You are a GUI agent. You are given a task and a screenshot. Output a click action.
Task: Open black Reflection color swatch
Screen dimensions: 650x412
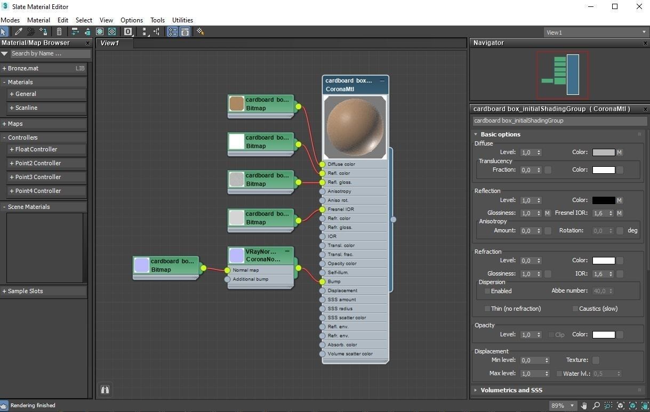tap(604, 200)
